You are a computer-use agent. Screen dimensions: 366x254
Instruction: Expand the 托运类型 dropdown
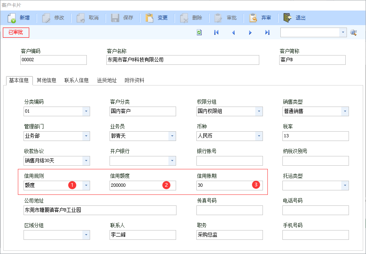click(345, 186)
